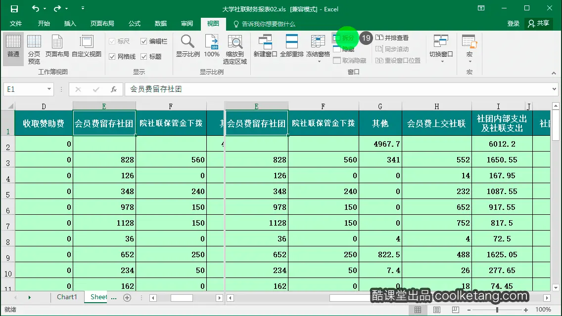Open 自定义视图 custom views
The image size is (562, 316).
[87, 46]
